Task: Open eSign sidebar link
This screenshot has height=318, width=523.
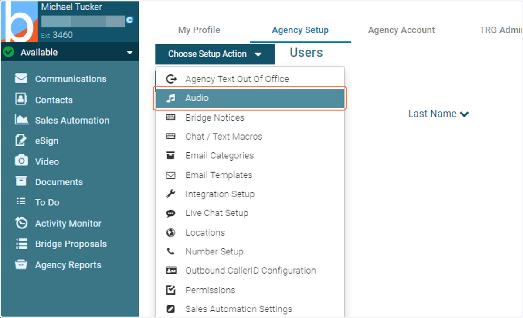Action: pos(47,141)
